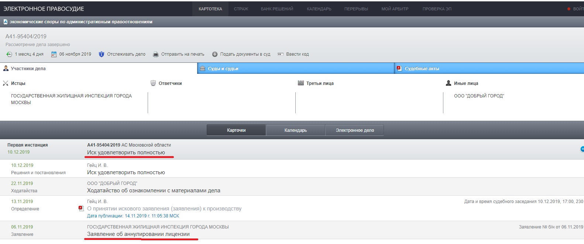This screenshot has height=244, width=584.
Task: Click the courthouse icon on Суды и судьи tab
Action: [202, 68]
